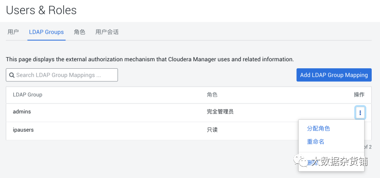The width and height of the screenshot is (380, 178).
Task: Click the 完全管理员 role cell
Action: tap(220, 111)
